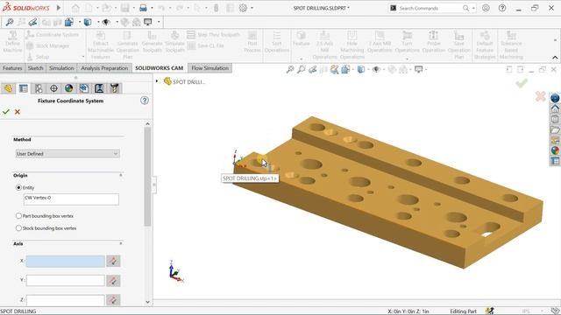The width and height of the screenshot is (561, 315).
Task: Collapse the CommandManager ribbon chevron
Action: coord(555,58)
